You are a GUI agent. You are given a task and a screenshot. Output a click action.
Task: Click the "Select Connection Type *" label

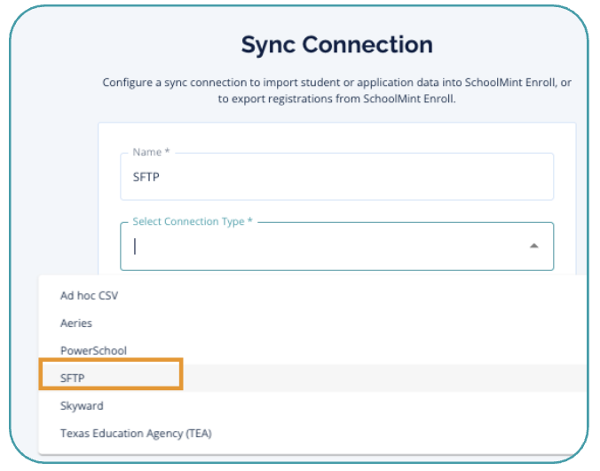click(x=193, y=221)
